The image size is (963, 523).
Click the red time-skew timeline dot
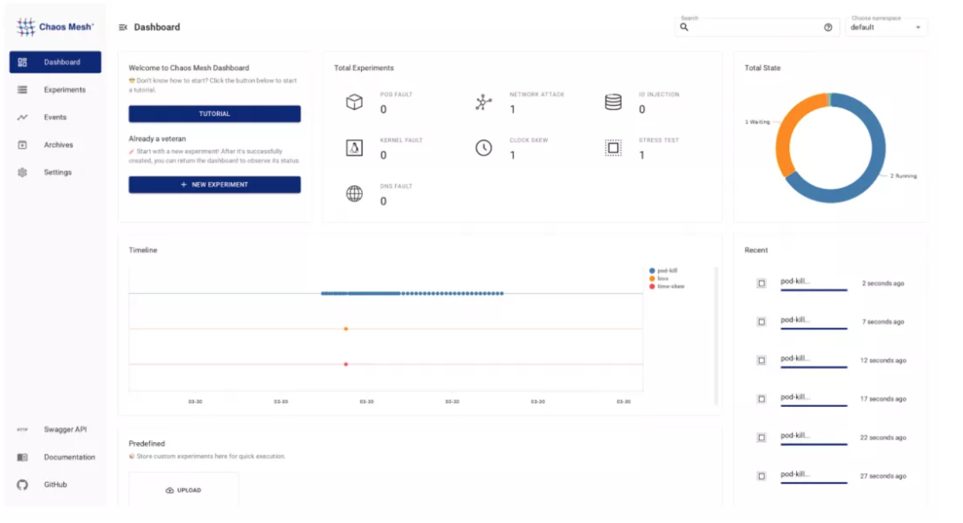click(x=346, y=365)
